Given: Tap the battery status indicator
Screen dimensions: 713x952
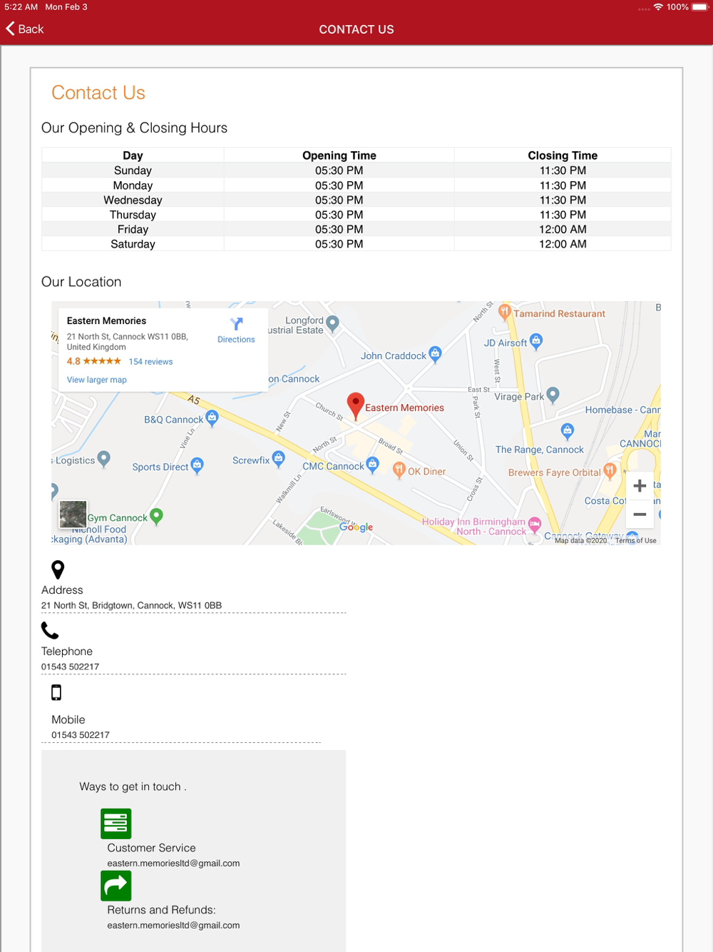Looking at the screenshot, I should pos(699,7).
